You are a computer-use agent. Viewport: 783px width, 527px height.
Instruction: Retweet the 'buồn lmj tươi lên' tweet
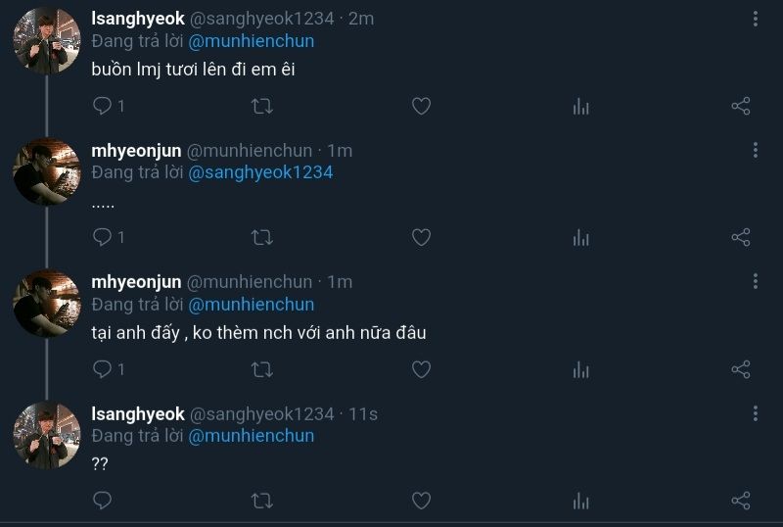[262, 106]
